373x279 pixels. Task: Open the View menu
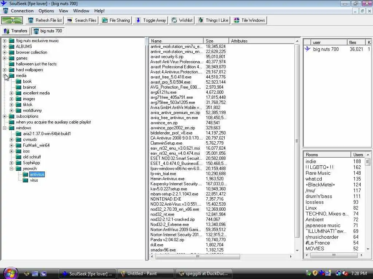pos(63,11)
